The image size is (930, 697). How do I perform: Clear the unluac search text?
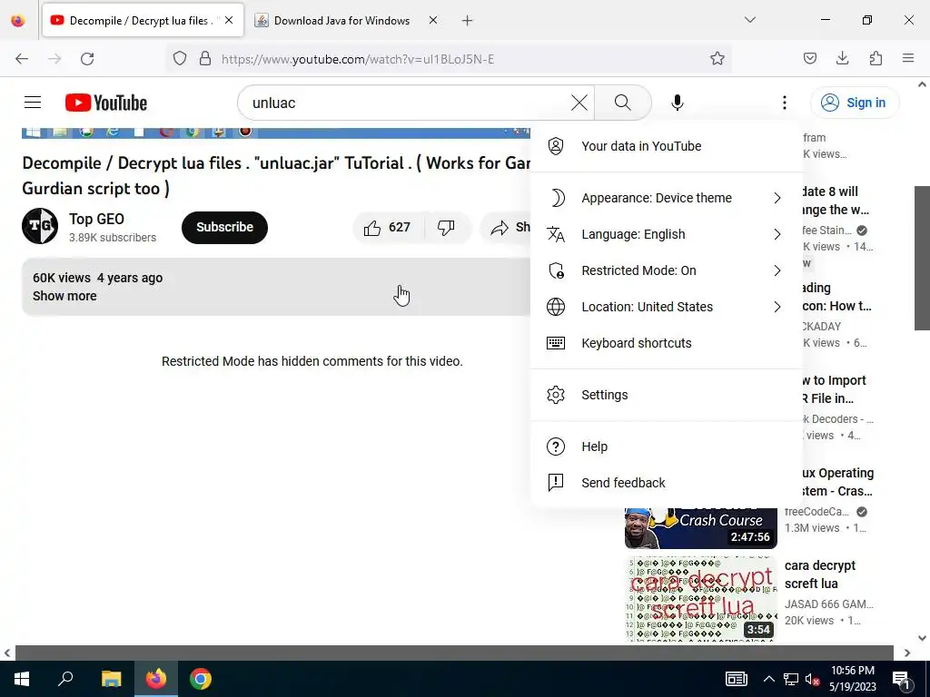579,103
